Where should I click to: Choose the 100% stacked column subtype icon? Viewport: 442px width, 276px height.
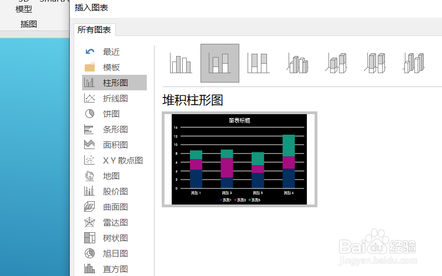[x=259, y=63]
